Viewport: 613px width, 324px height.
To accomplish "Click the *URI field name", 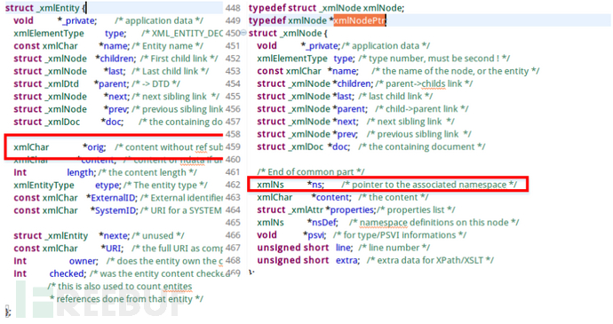I will pyautogui.click(x=112, y=249).
